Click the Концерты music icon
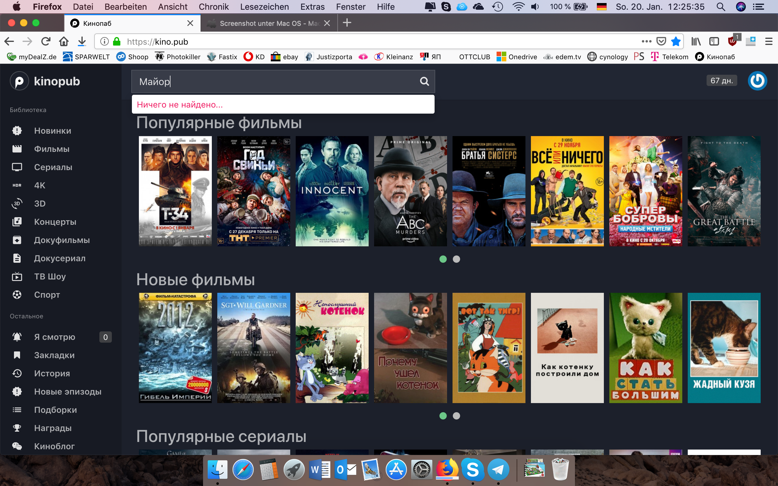 click(17, 222)
